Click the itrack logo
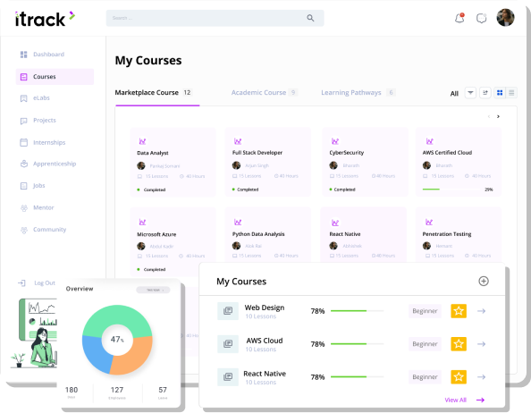 pos(45,19)
